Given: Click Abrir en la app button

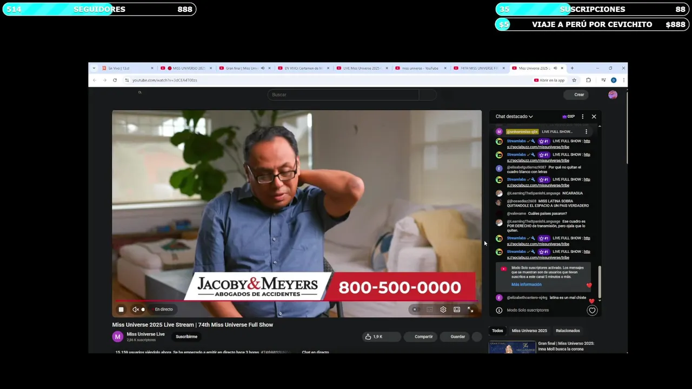Looking at the screenshot, I should (549, 80).
